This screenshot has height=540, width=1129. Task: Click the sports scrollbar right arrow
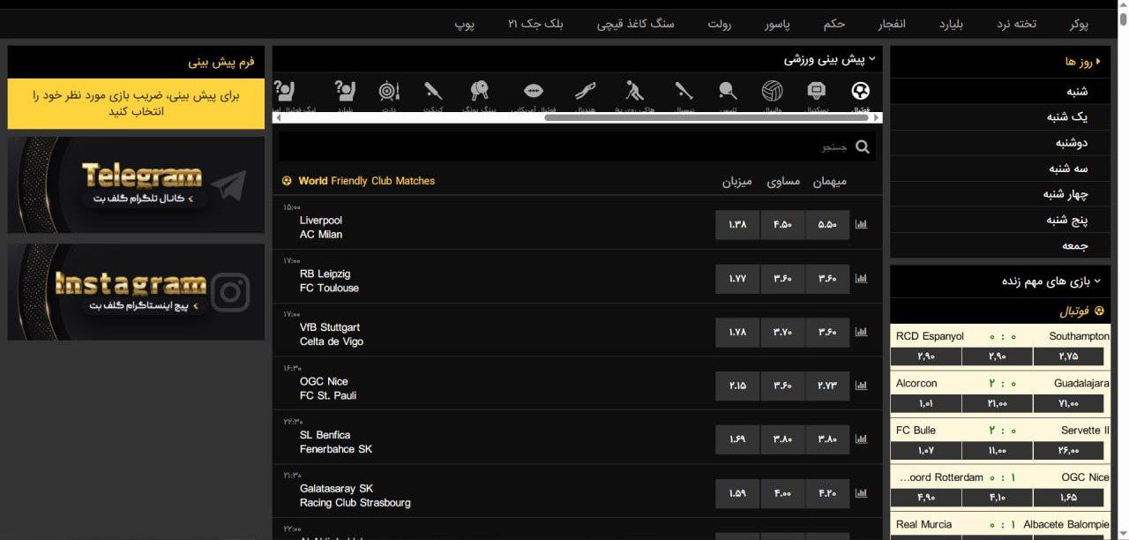point(878,117)
